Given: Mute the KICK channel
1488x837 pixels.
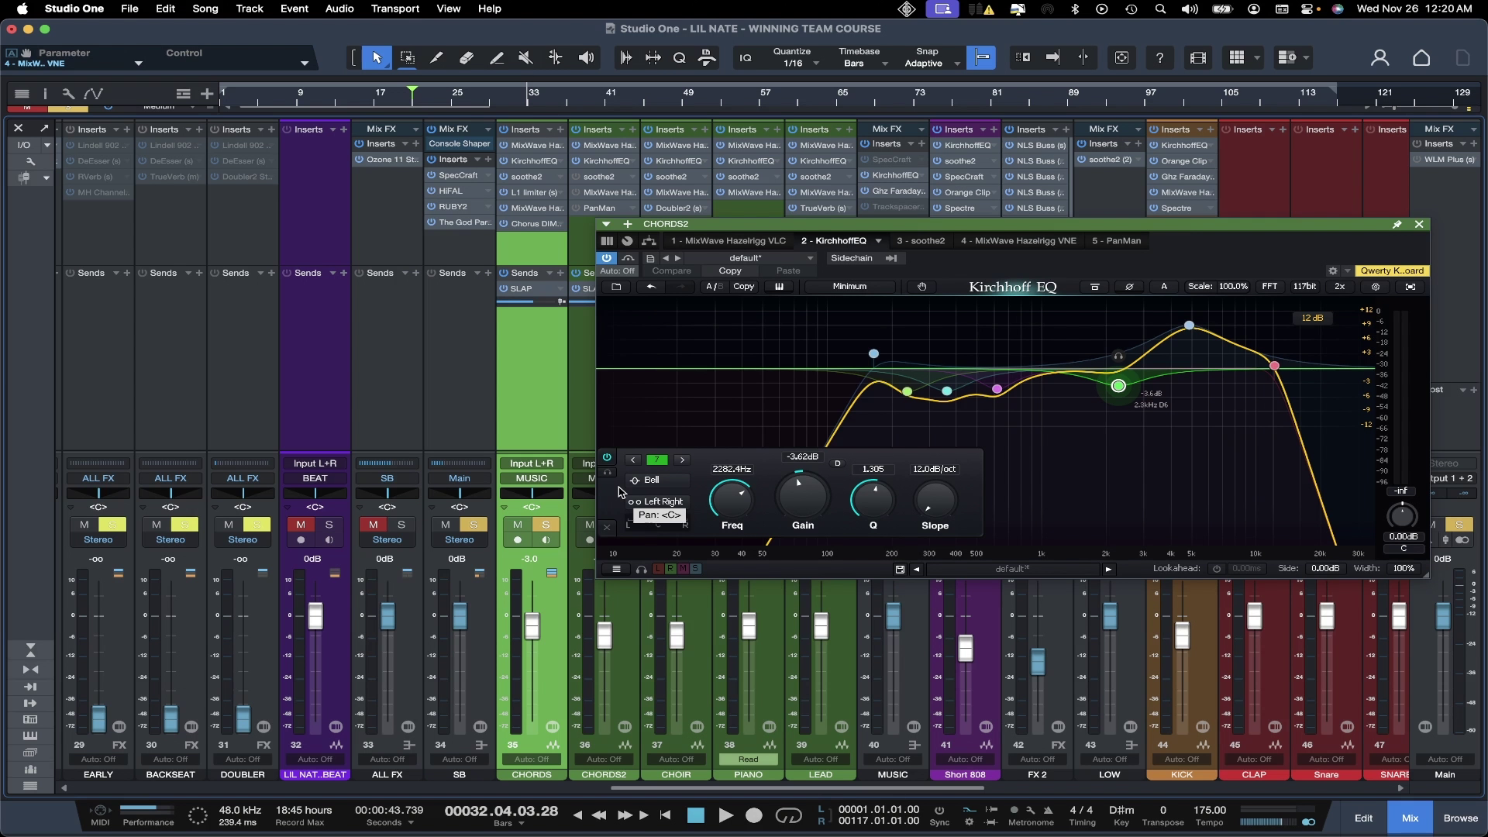Looking at the screenshot, I should click(1168, 525).
